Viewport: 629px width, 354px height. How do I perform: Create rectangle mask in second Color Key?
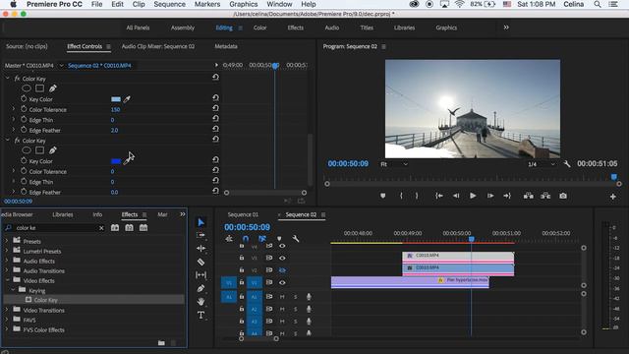click(x=39, y=150)
